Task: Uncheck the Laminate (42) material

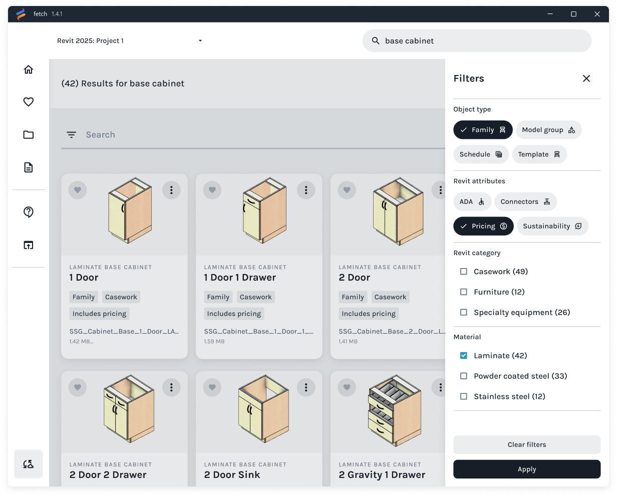Action: coord(464,355)
